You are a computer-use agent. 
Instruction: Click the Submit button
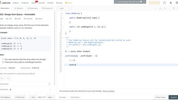coord(173,97)
